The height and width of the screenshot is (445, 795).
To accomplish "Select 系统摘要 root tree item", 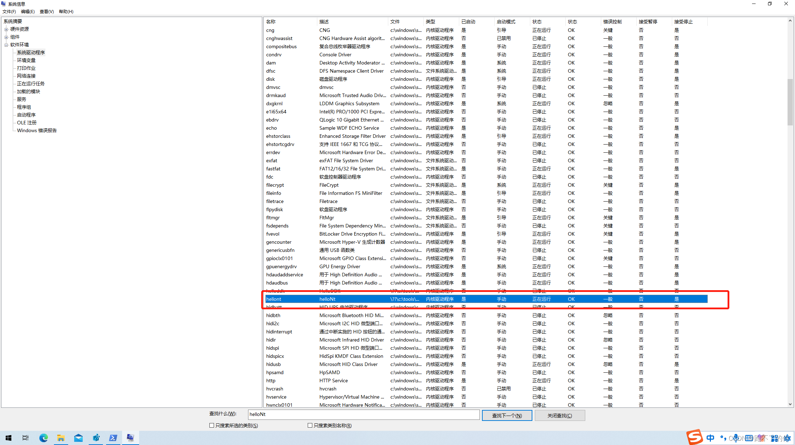I will click(x=13, y=22).
